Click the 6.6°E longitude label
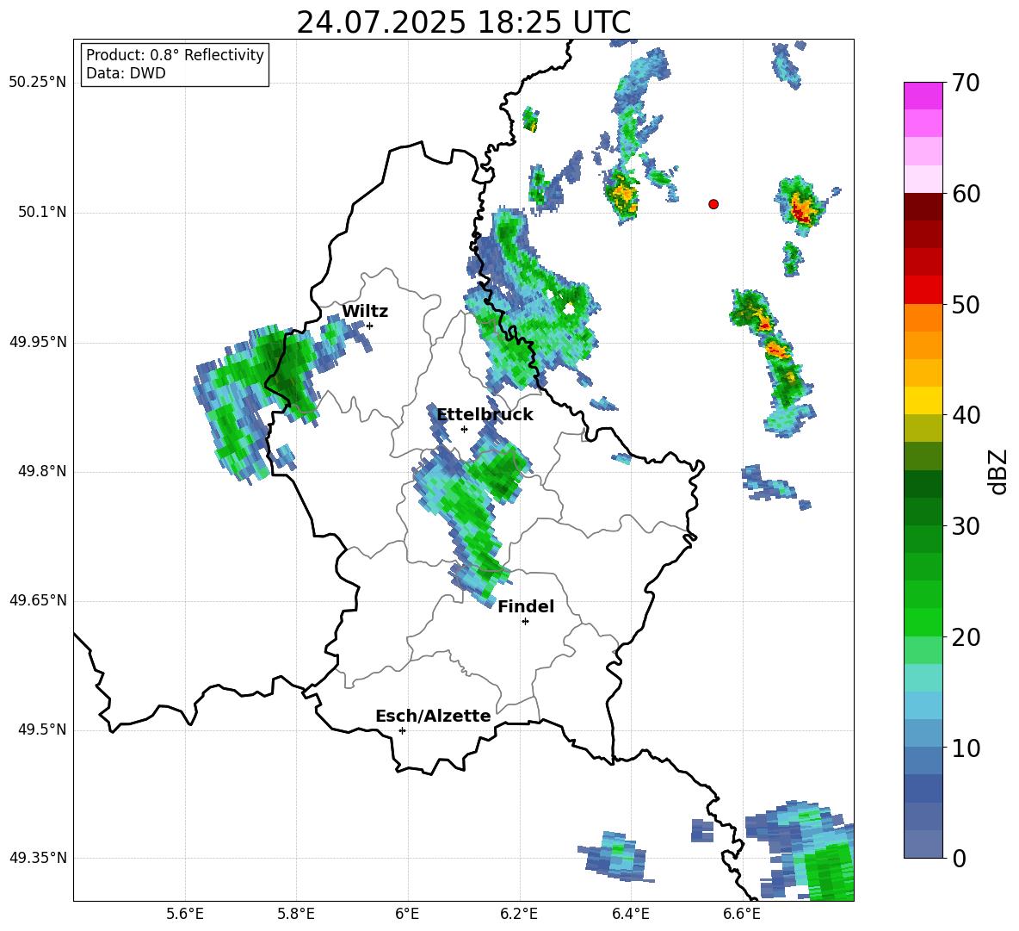The width and height of the screenshot is (1019, 931). (x=742, y=914)
